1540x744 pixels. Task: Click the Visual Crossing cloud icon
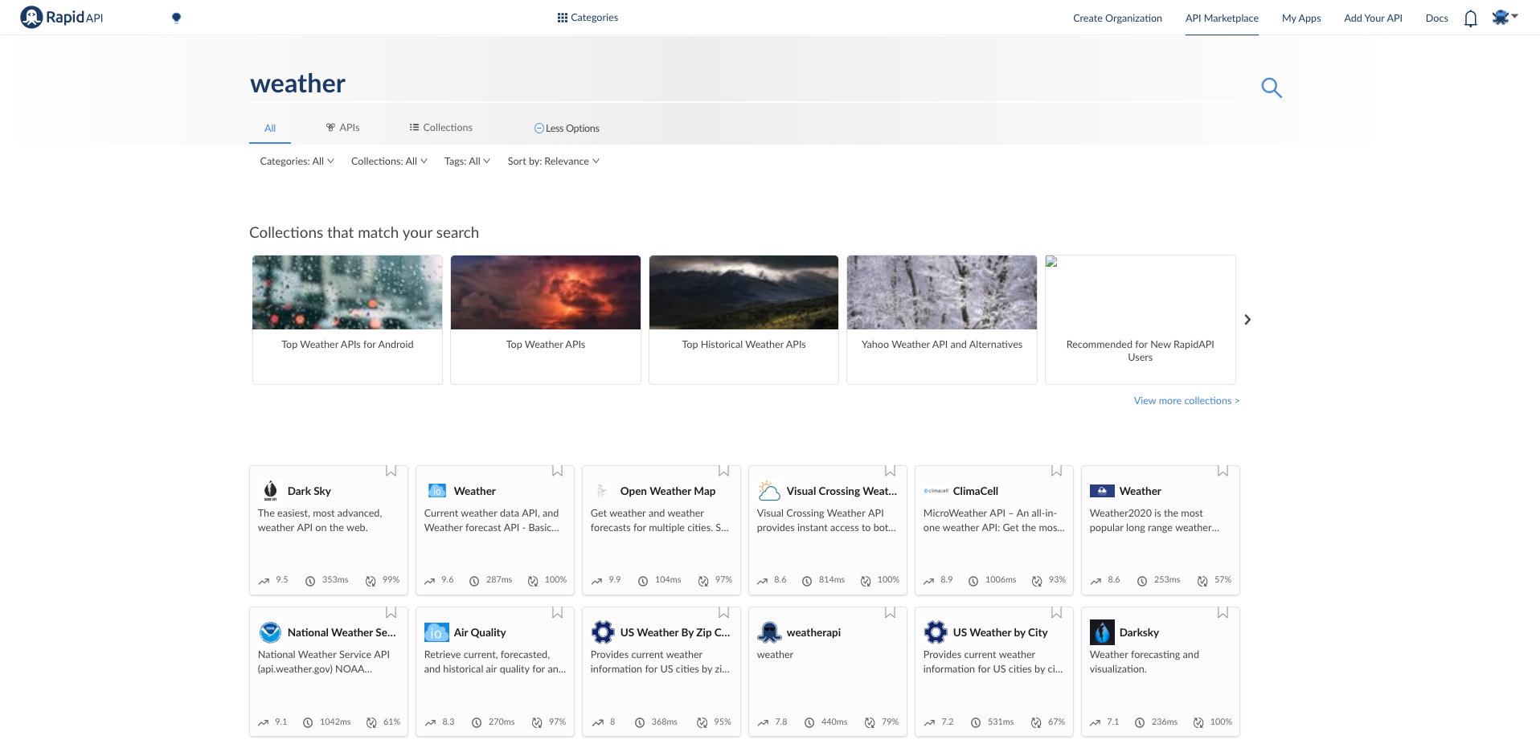point(769,491)
